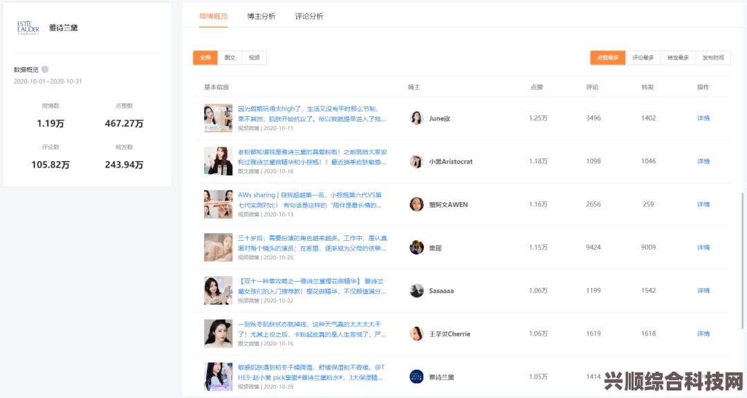Open 王芊灵Cherrie's avatar
This screenshot has height=398, width=747.
[416, 334]
